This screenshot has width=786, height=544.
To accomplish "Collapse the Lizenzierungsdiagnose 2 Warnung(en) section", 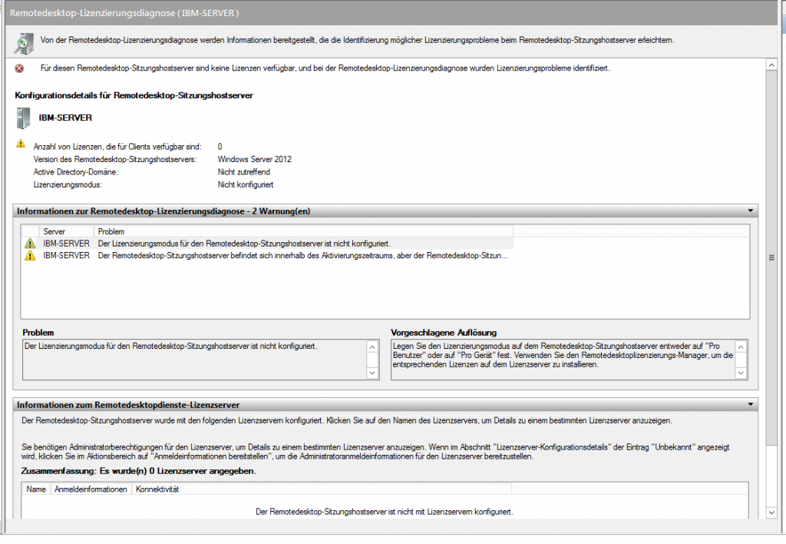I will 751,211.
